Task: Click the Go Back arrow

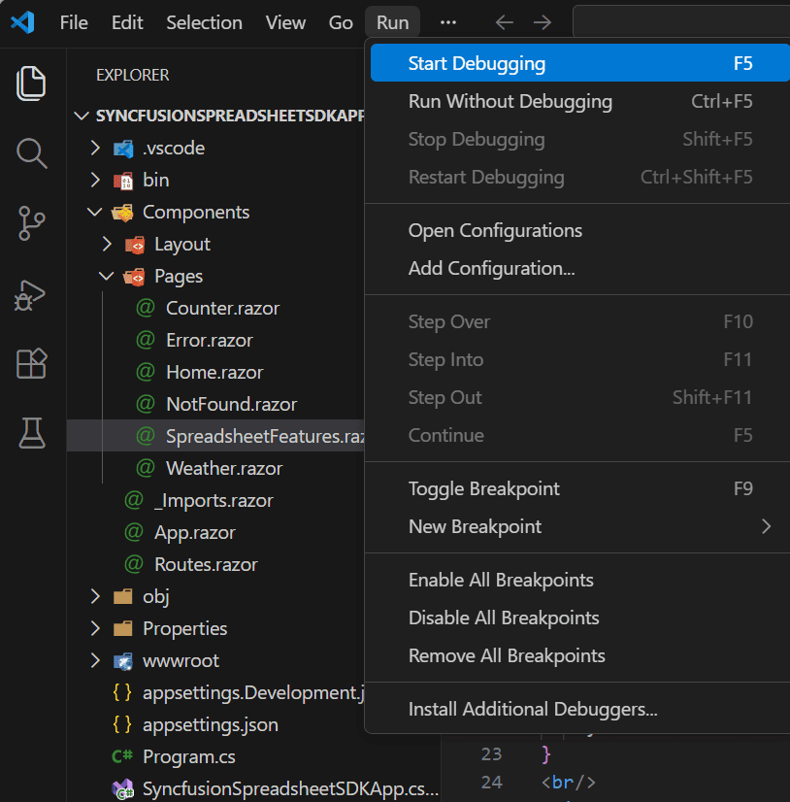Action: 504,22
